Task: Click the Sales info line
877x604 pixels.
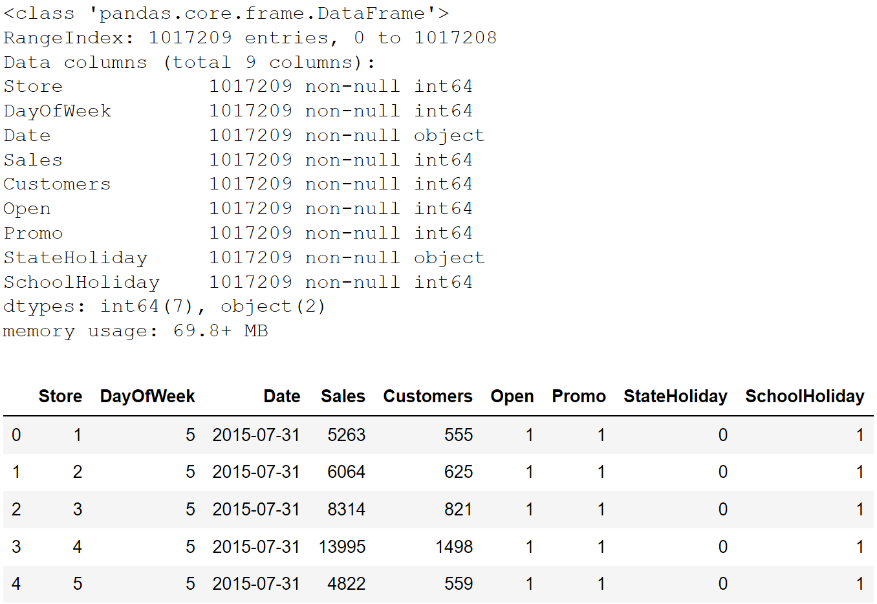Action: pyautogui.click(x=238, y=160)
